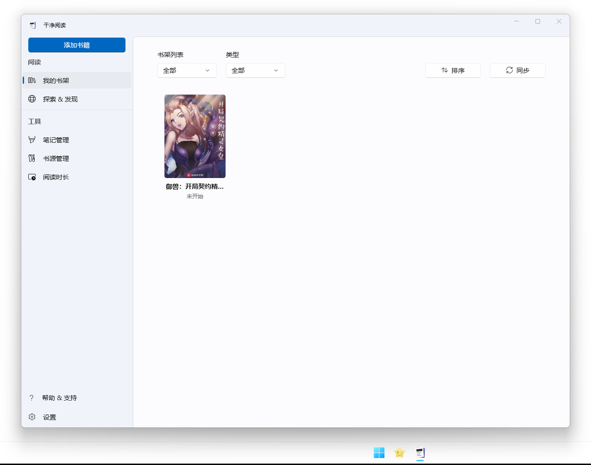Open the 书架列表 dropdown
Viewport: 591px width, 465px height.
point(187,70)
